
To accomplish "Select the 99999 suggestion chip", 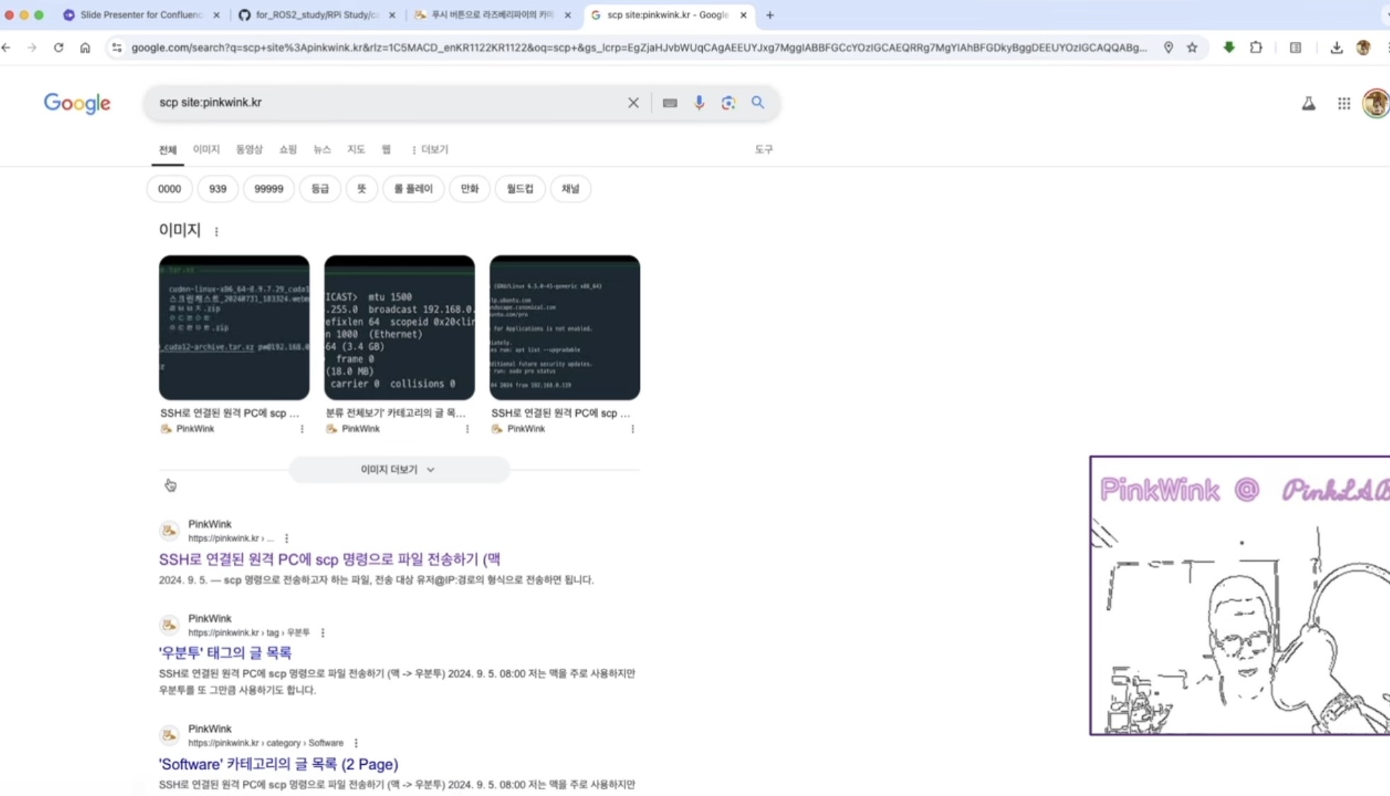I will pos(268,189).
